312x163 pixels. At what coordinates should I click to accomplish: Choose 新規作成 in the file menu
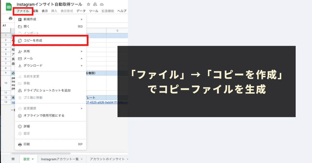coord(50,19)
